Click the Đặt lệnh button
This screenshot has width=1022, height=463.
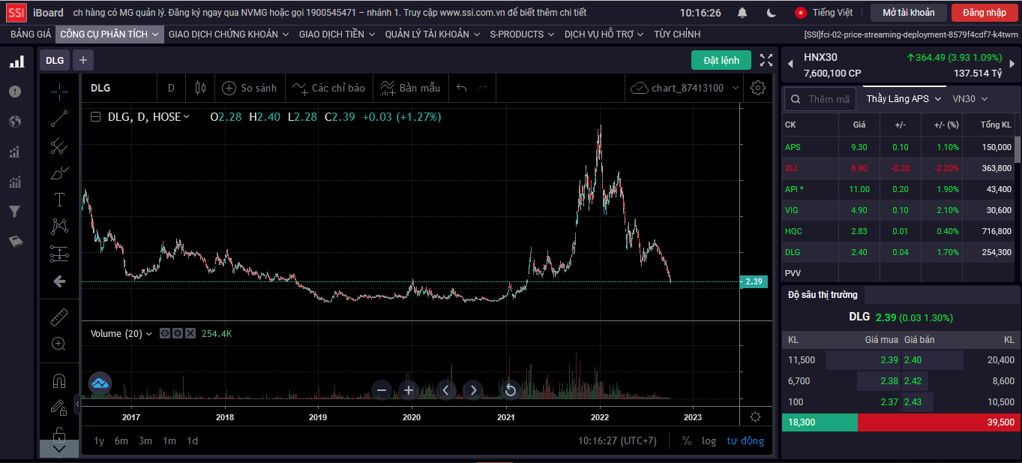[x=721, y=60]
